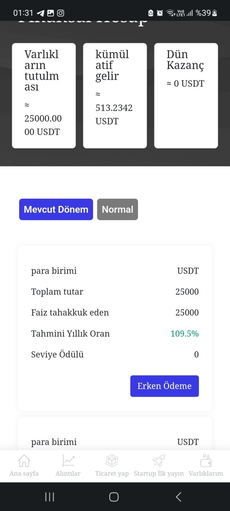The height and width of the screenshot is (511, 230).
Task: Select the Dün Kazanç card
Action: coord(186,95)
